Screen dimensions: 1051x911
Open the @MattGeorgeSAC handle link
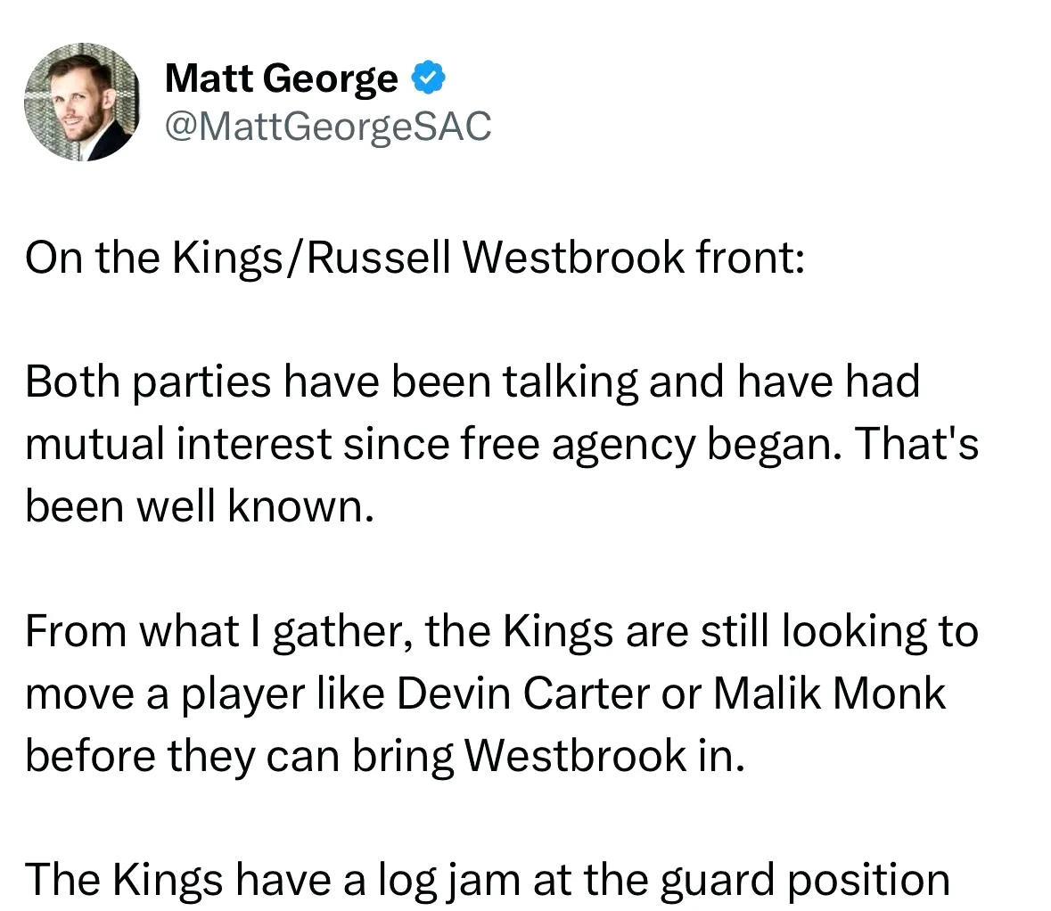[328, 127]
